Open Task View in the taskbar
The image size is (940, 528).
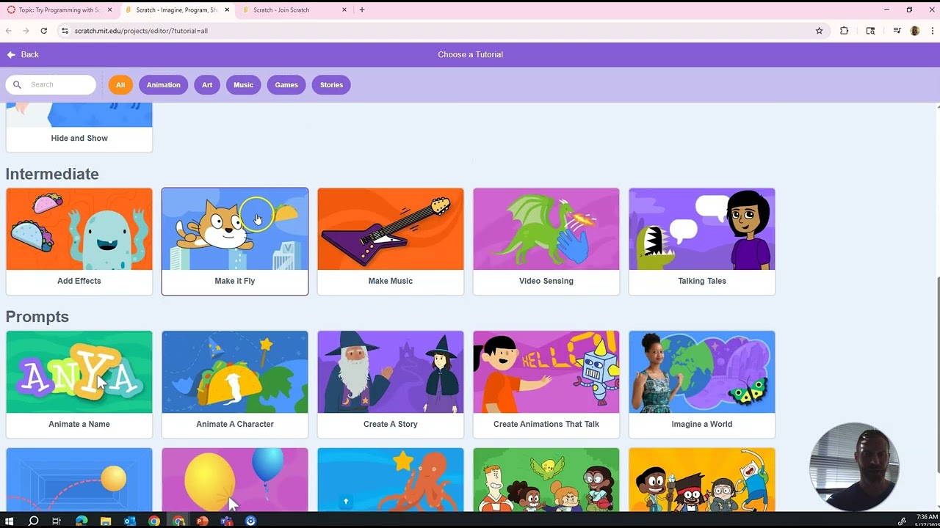pyautogui.click(x=57, y=521)
